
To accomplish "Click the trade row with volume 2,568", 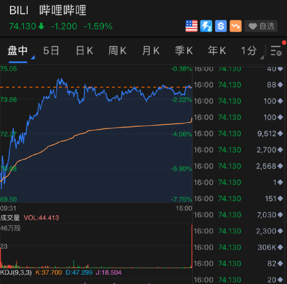I will [x=238, y=166].
